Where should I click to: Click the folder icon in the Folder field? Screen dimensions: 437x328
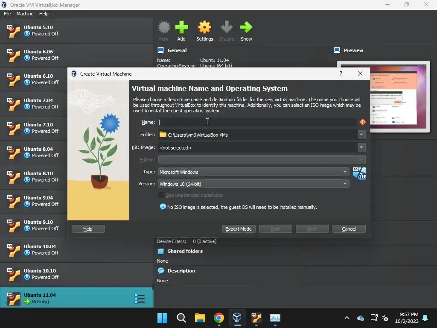(163, 135)
